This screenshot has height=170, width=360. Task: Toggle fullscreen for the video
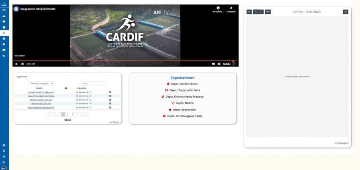pos(234,64)
